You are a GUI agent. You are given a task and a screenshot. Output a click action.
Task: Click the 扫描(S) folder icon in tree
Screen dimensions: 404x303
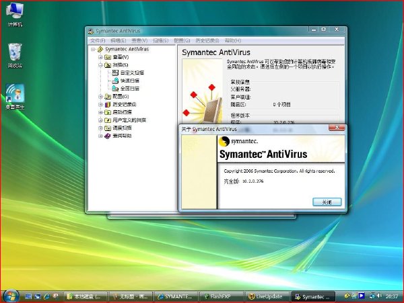[108, 65]
